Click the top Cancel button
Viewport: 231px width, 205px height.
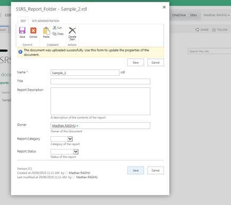click(155, 62)
